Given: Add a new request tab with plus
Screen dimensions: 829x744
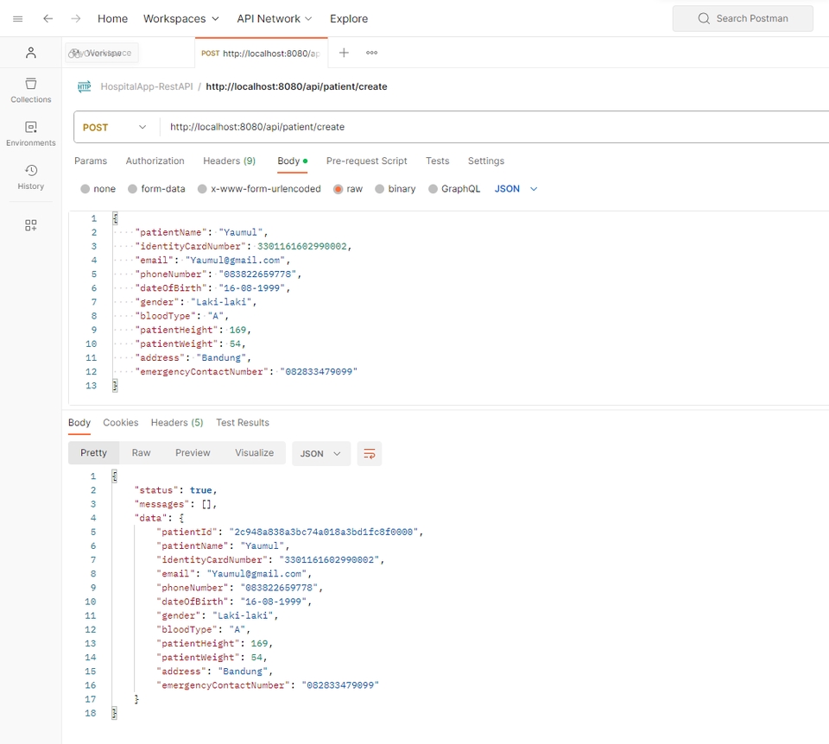Looking at the screenshot, I should 344,53.
